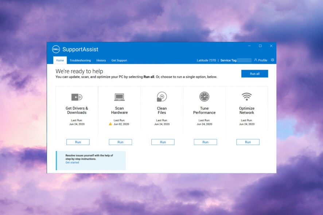
Task: Run a hardware scan
Action: pyautogui.click(x=120, y=142)
